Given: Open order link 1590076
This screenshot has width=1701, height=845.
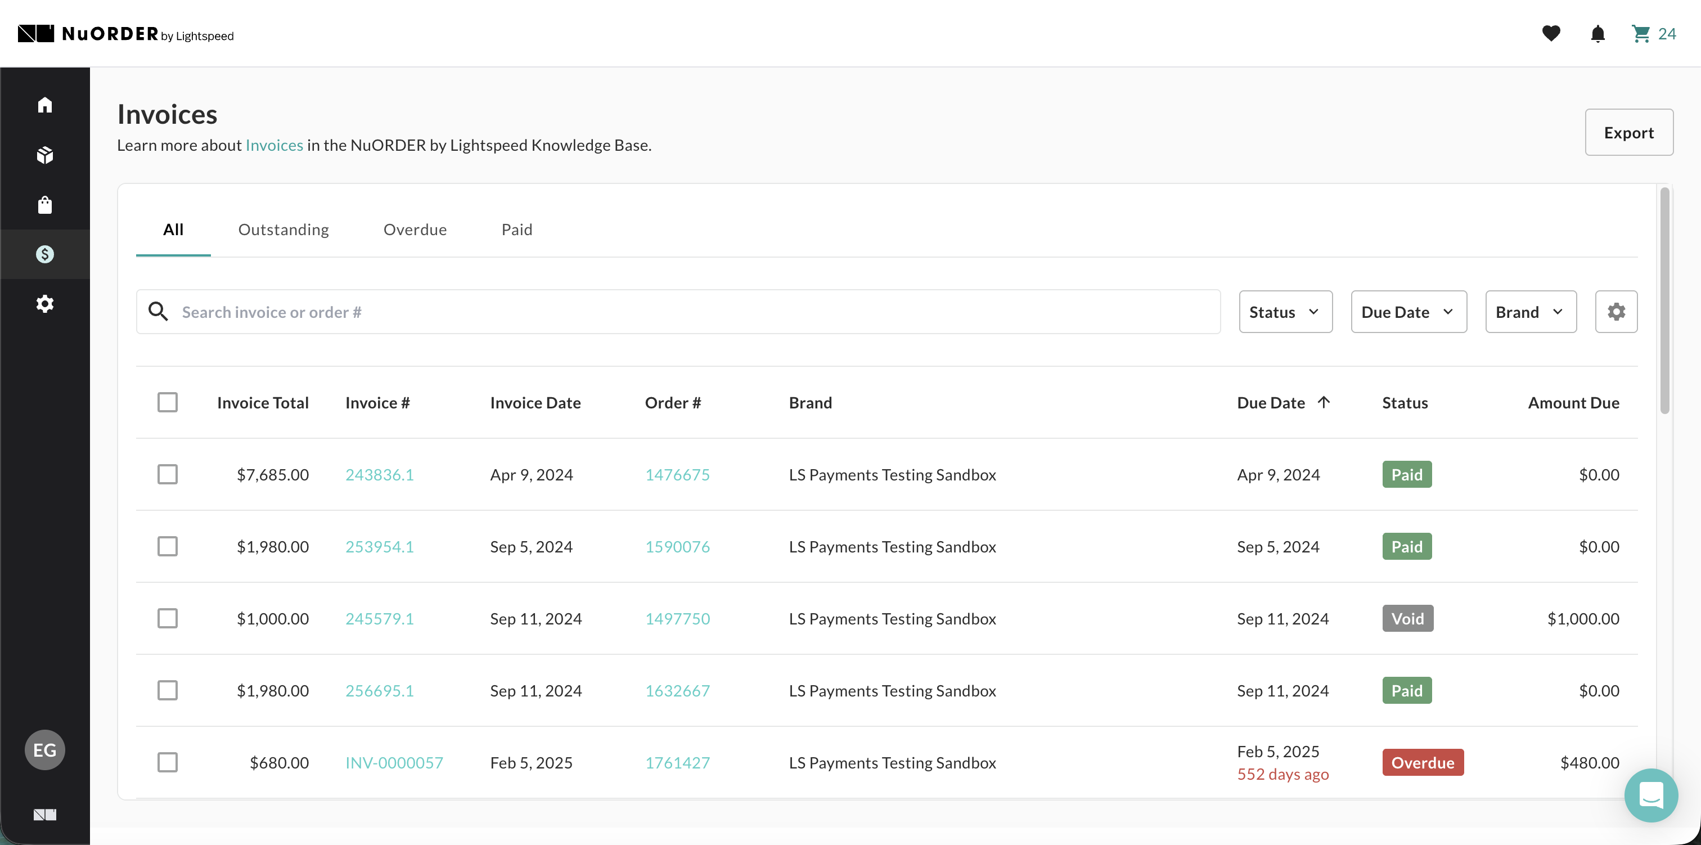Looking at the screenshot, I should 677,546.
